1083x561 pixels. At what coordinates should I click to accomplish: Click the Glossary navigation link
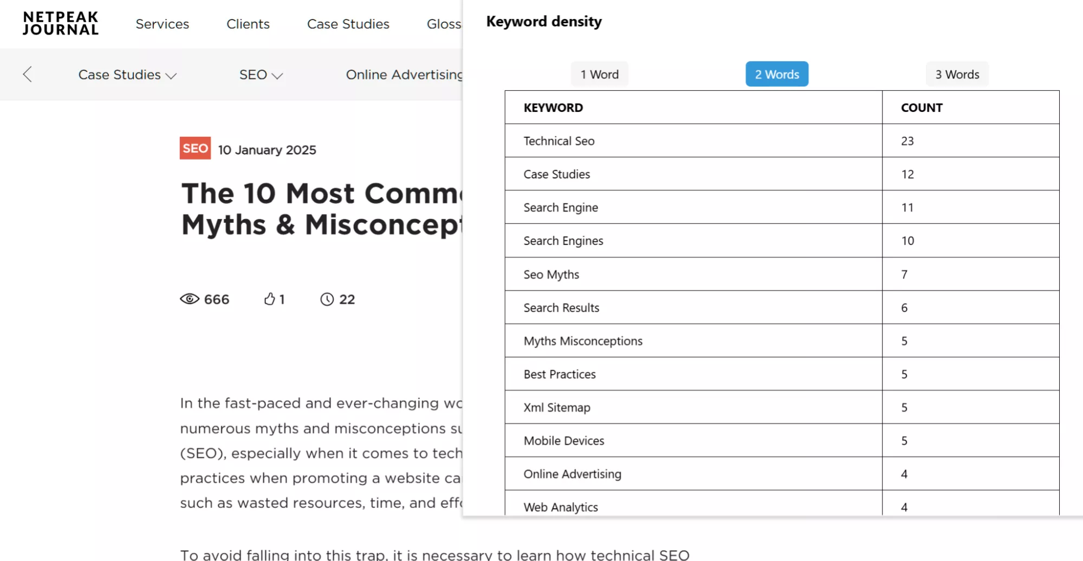click(x=444, y=24)
